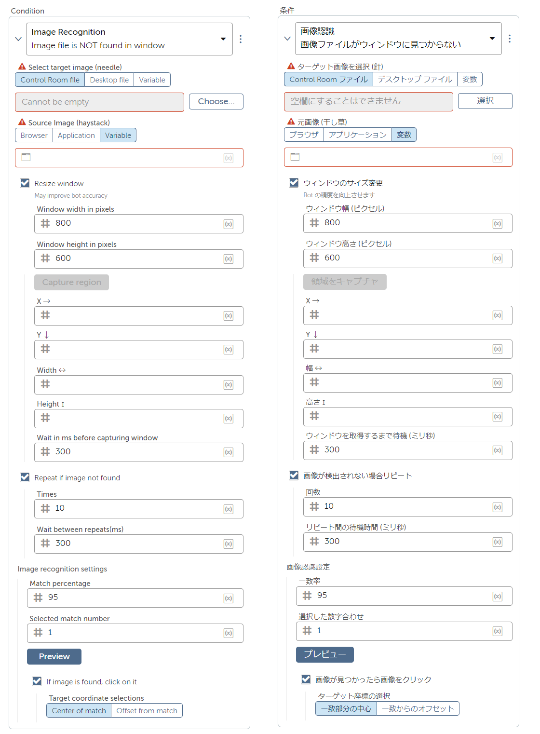Viewport: 540px width, 734px height.
Task: Select the アプリケーション source tab
Action: point(358,135)
